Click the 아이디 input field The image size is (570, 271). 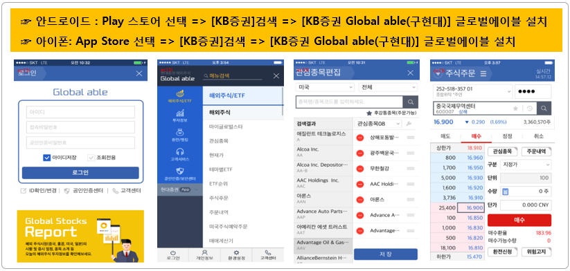[x=80, y=112]
